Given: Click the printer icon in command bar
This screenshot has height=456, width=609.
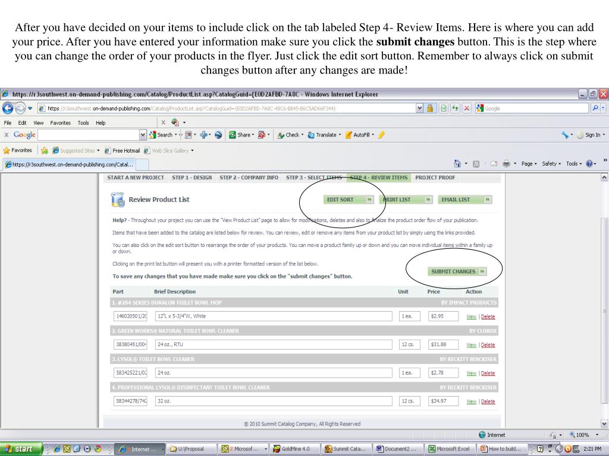Looking at the screenshot, I should [506, 164].
